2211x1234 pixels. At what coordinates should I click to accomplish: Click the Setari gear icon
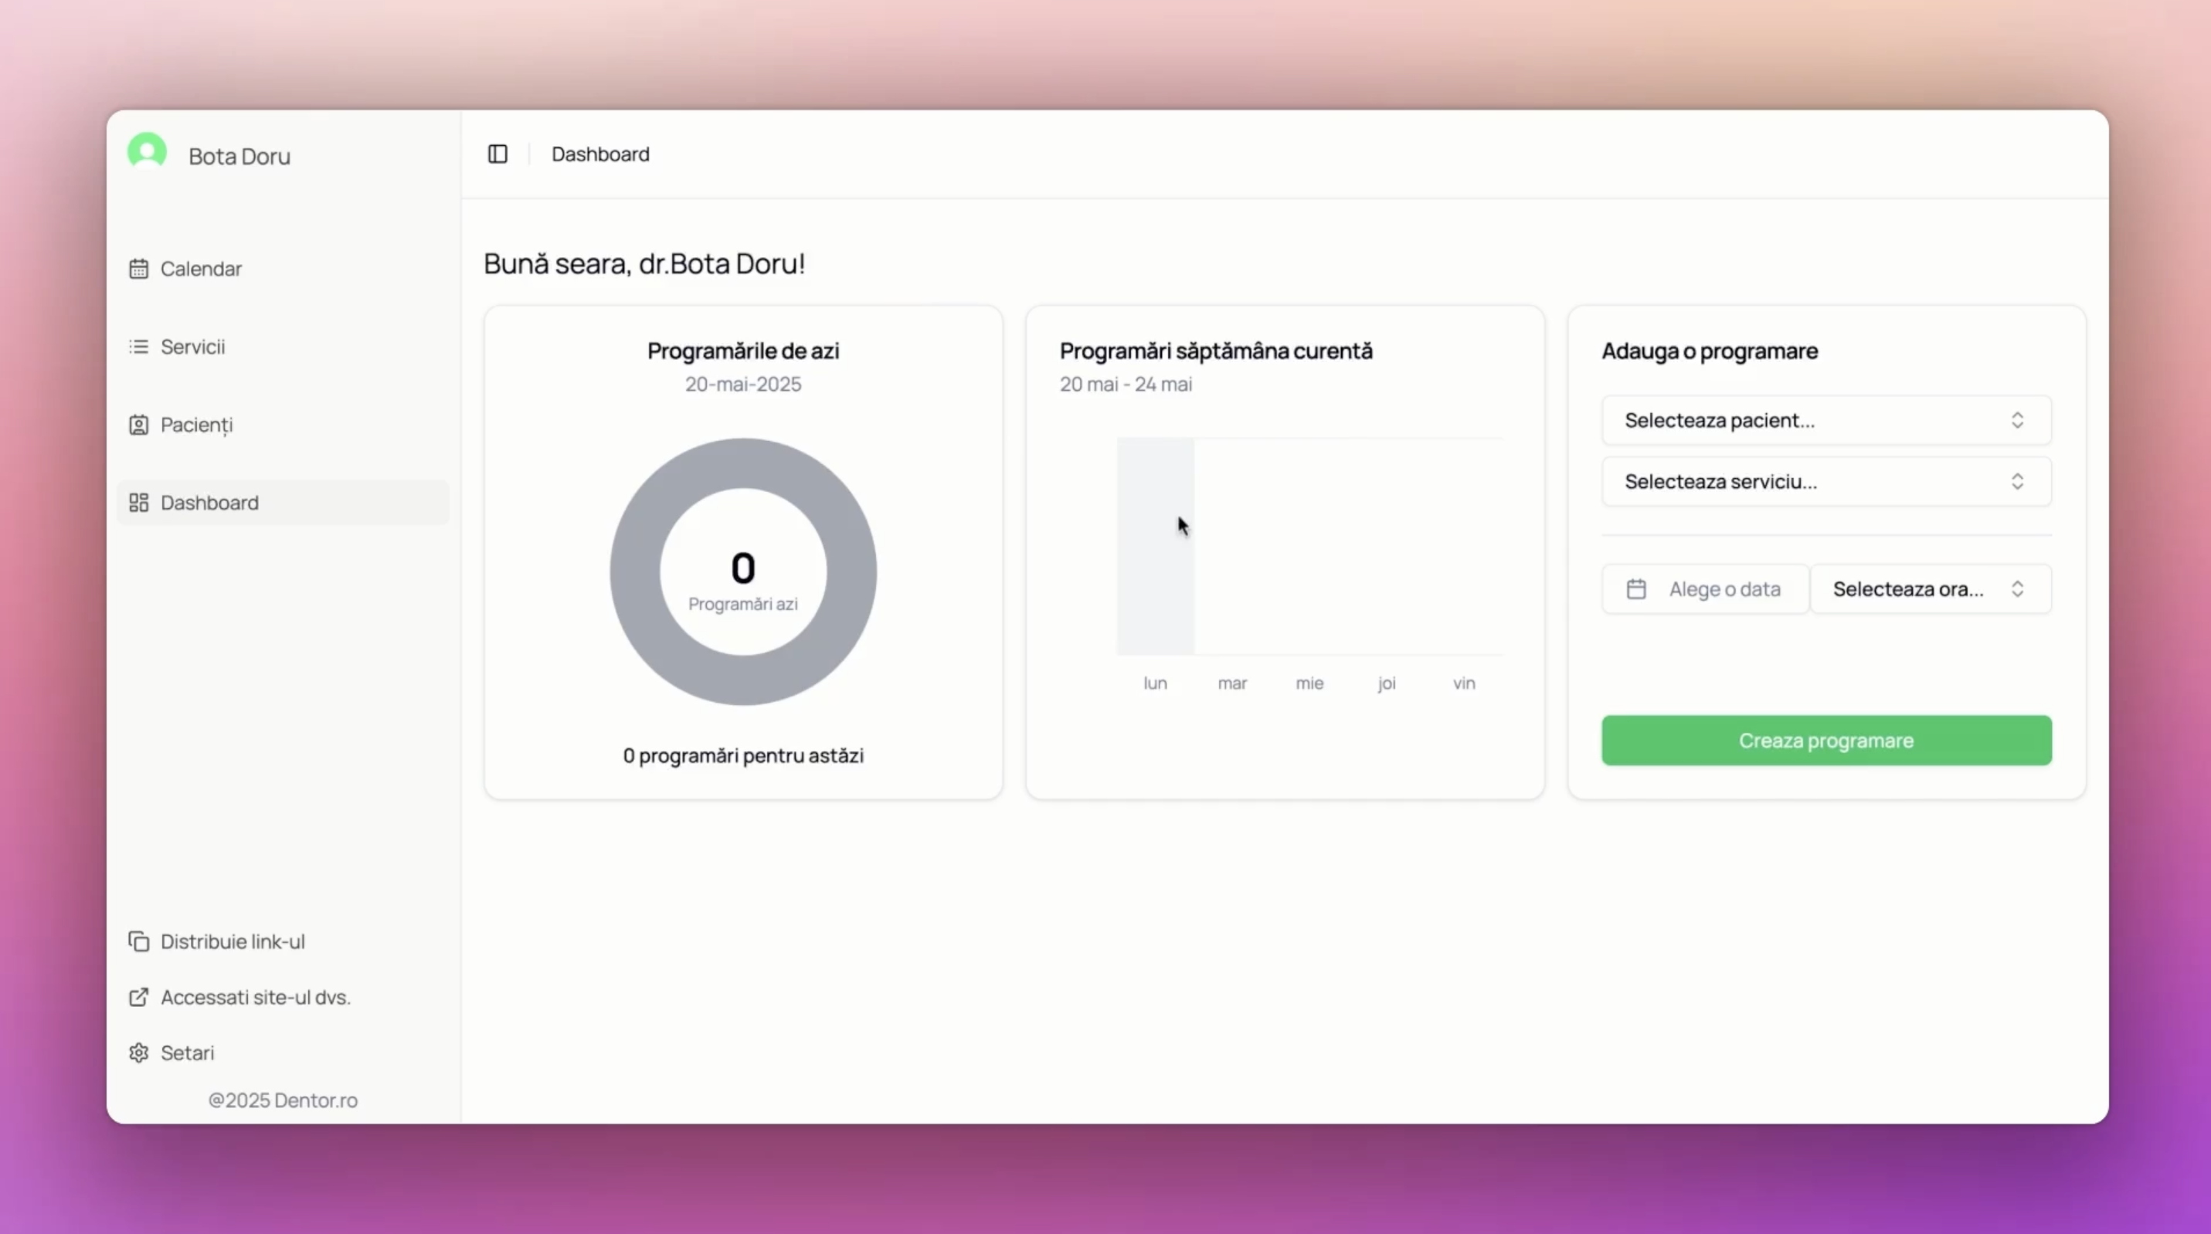[138, 1053]
